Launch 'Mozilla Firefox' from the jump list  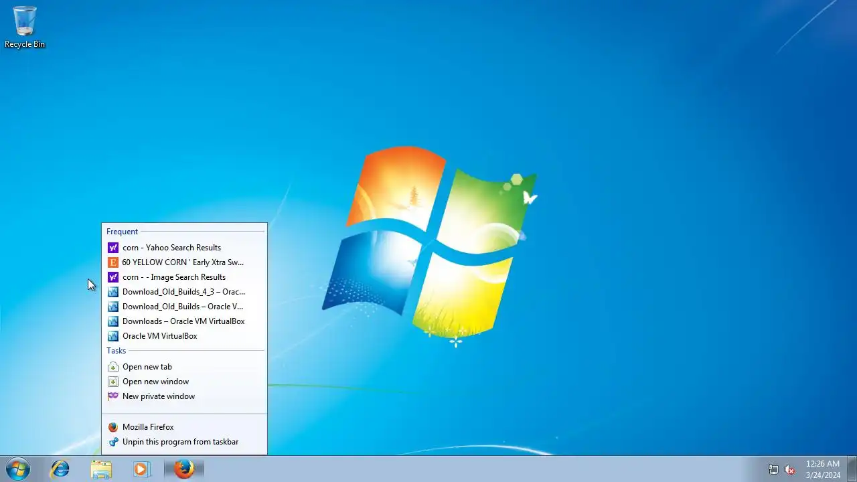(x=184, y=427)
